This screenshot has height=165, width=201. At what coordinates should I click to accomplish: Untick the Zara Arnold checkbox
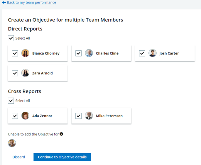click(x=15, y=73)
